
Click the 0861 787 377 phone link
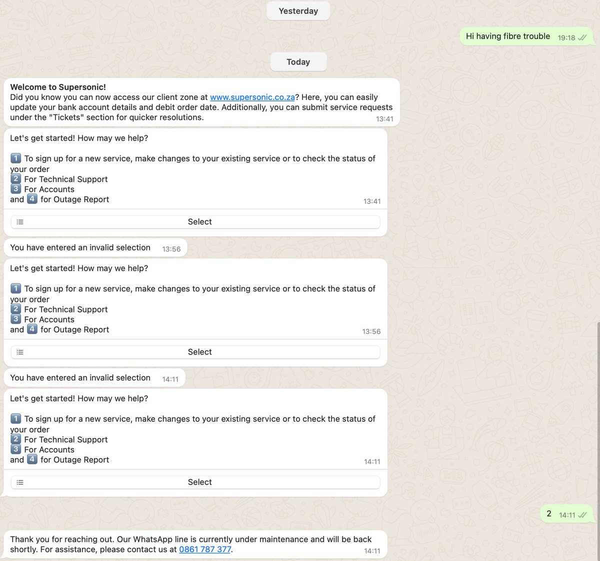pyautogui.click(x=204, y=549)
